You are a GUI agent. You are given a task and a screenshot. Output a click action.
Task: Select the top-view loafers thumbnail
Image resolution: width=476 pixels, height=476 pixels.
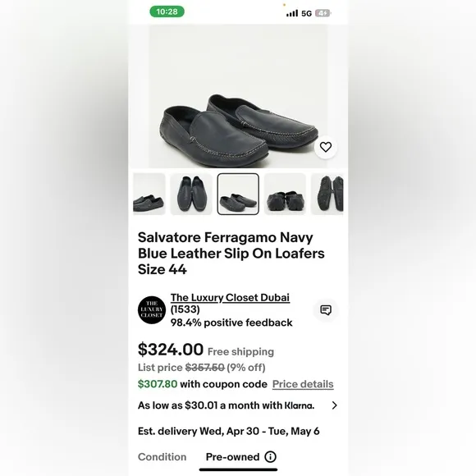pos(191,194)
